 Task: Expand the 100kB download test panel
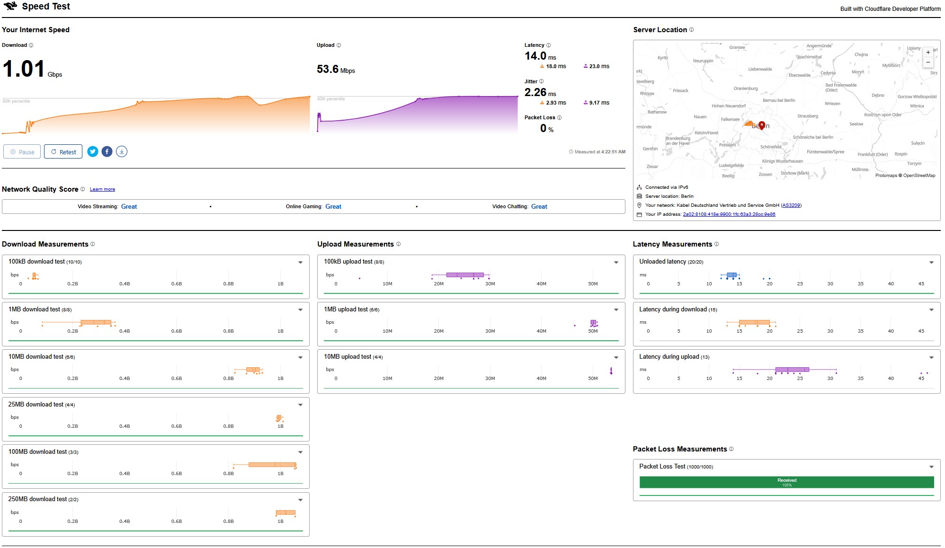pyautogui.click(x=300, y=263)
